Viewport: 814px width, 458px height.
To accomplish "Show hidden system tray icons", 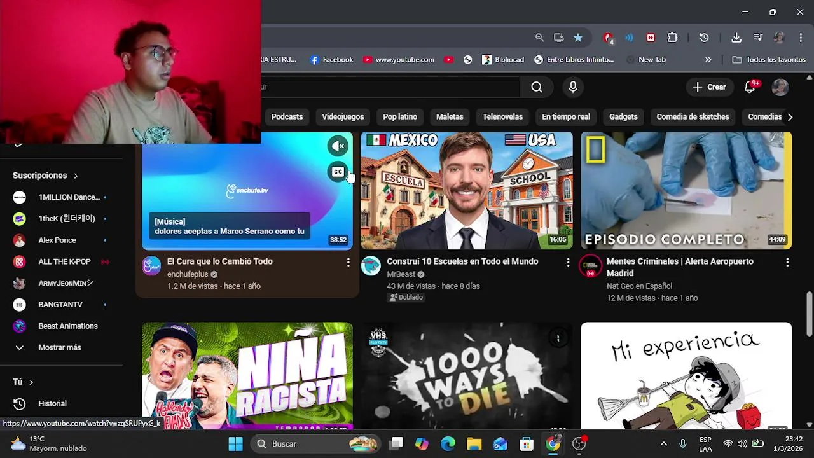I will (x=663, y=444).
